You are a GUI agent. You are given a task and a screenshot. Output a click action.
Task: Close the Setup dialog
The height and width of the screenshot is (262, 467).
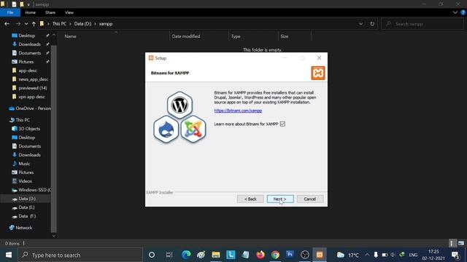pyautogui.click(x=319, y=58)
